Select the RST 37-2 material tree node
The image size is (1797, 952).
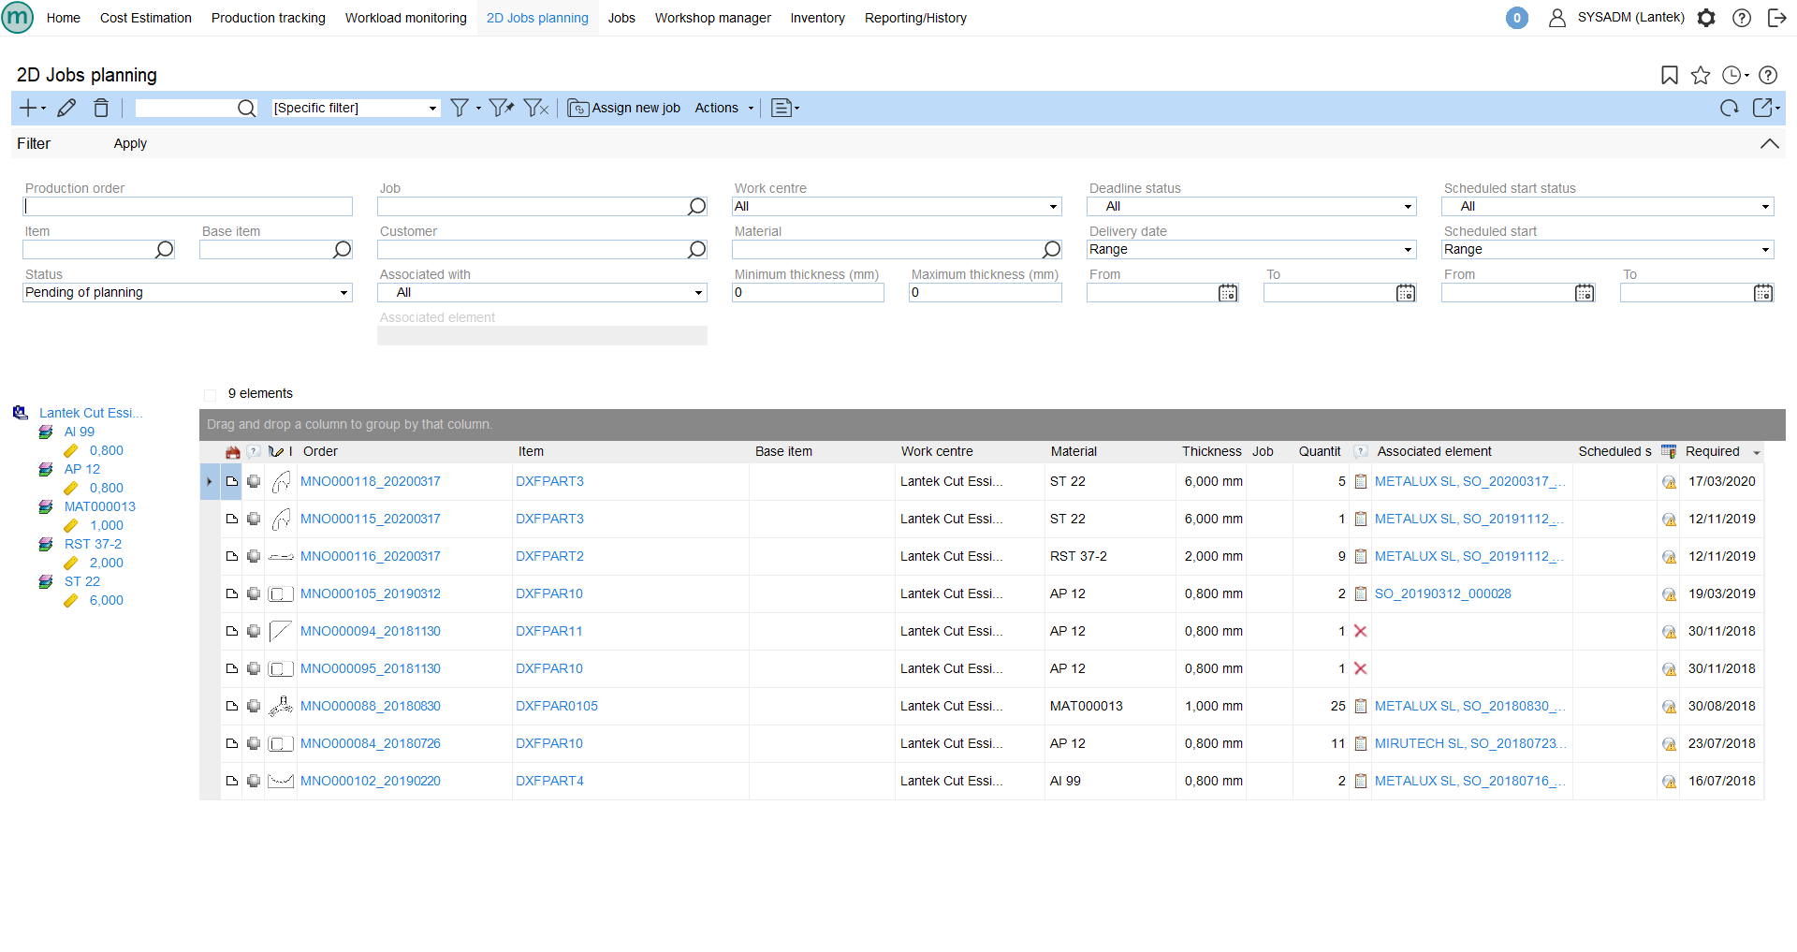tap(93, 544)
